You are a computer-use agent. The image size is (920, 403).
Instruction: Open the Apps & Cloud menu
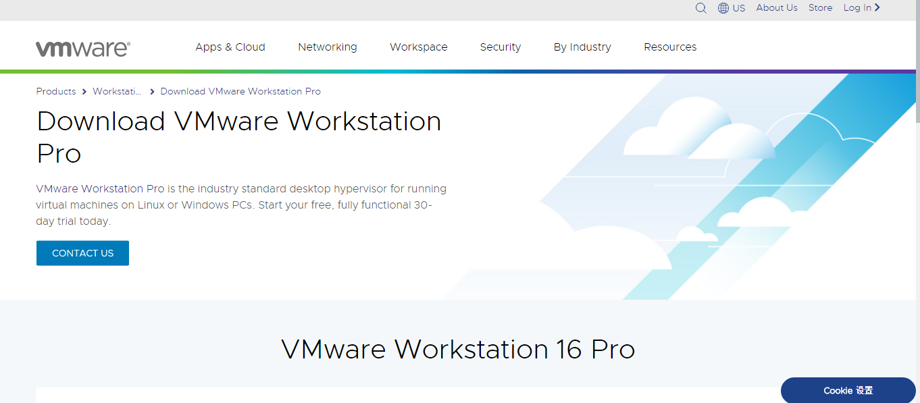click(230, 47)
